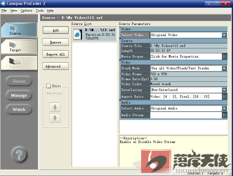Open the Options menu
Screen dimensions: 233x176
tap(27, 10)
